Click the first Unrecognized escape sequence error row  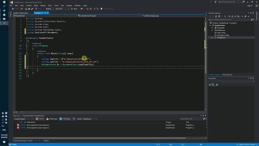(x=110, y=125)
